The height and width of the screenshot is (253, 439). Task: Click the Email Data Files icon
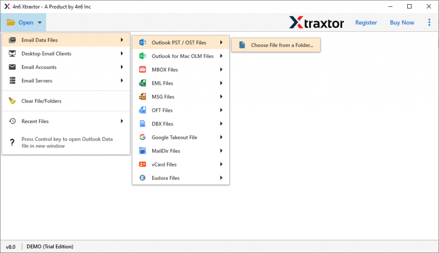[x=12, y=40]
